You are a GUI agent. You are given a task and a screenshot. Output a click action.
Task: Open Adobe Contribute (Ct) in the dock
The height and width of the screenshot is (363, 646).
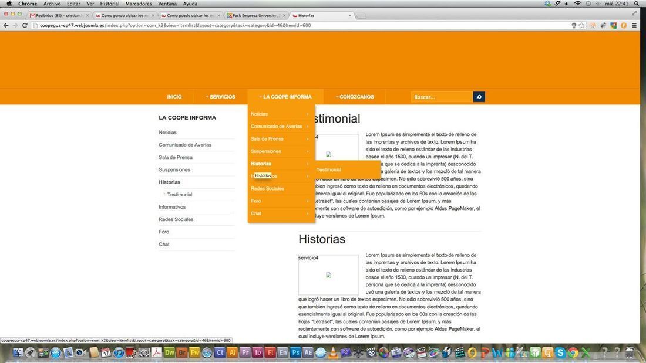coord(220,352)
